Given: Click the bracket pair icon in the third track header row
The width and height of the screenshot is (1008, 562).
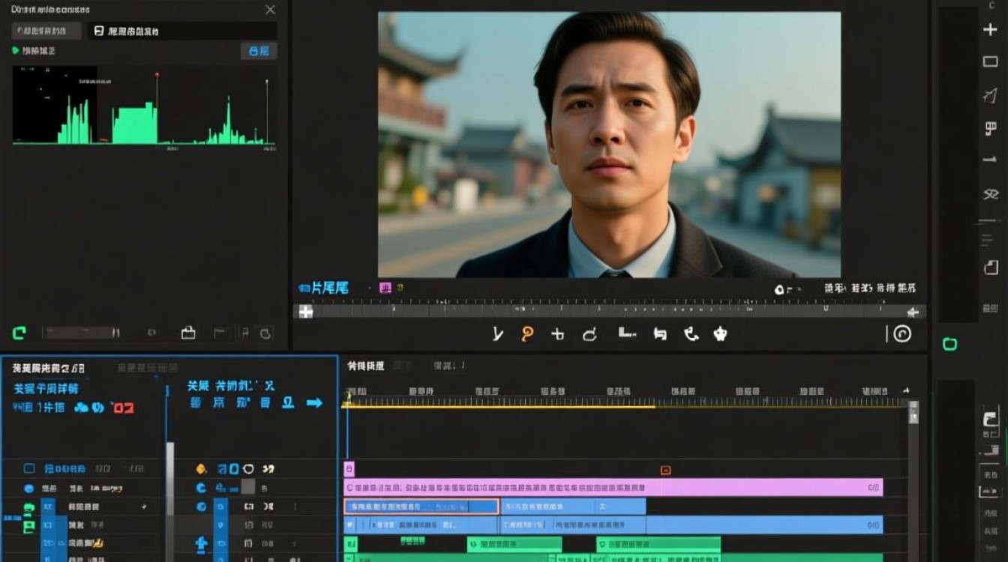Looking at the screenshot, I should (249, 507).
